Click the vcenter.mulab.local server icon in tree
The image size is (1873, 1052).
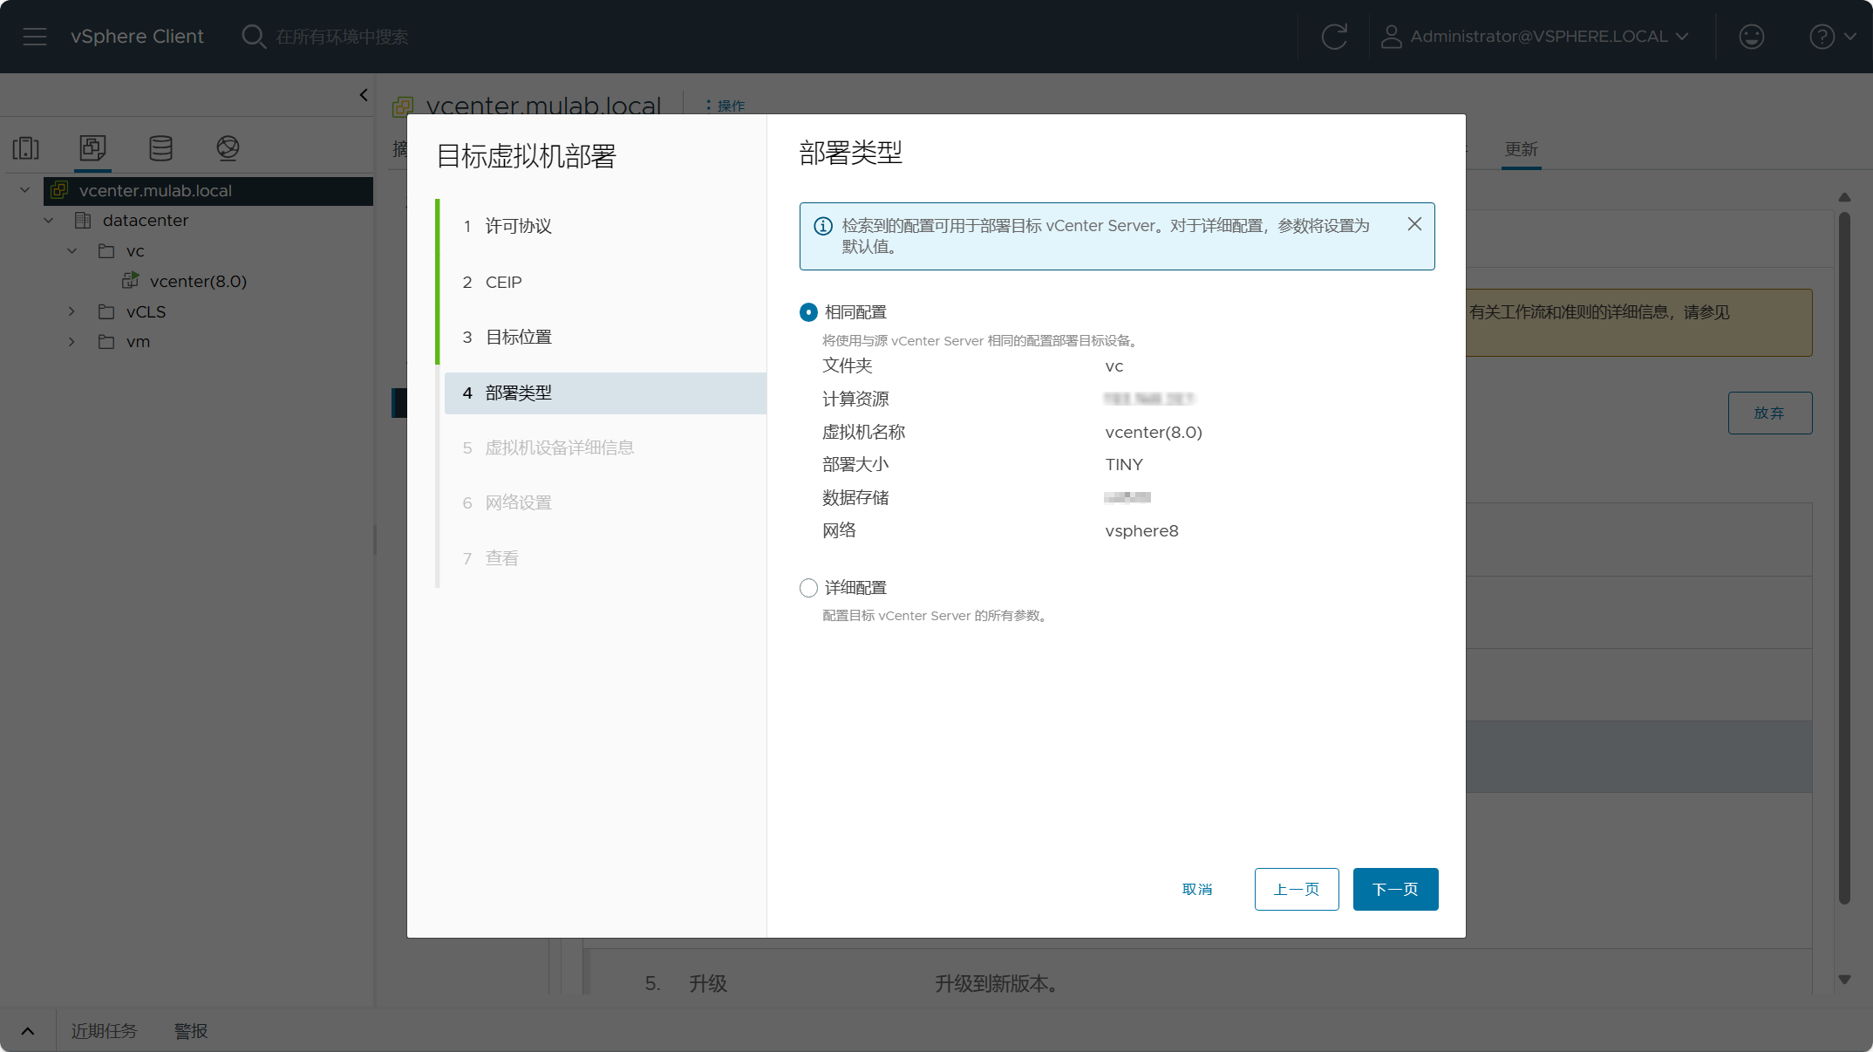pos(59,190)
